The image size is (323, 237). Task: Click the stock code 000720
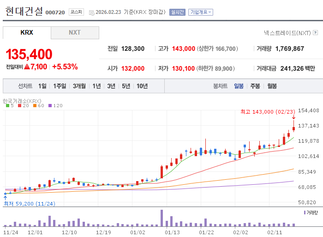[x=55, y=12]
